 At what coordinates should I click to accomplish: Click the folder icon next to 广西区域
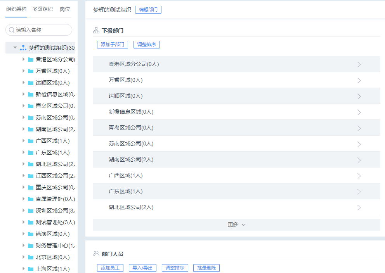click(x=31, y=141)
